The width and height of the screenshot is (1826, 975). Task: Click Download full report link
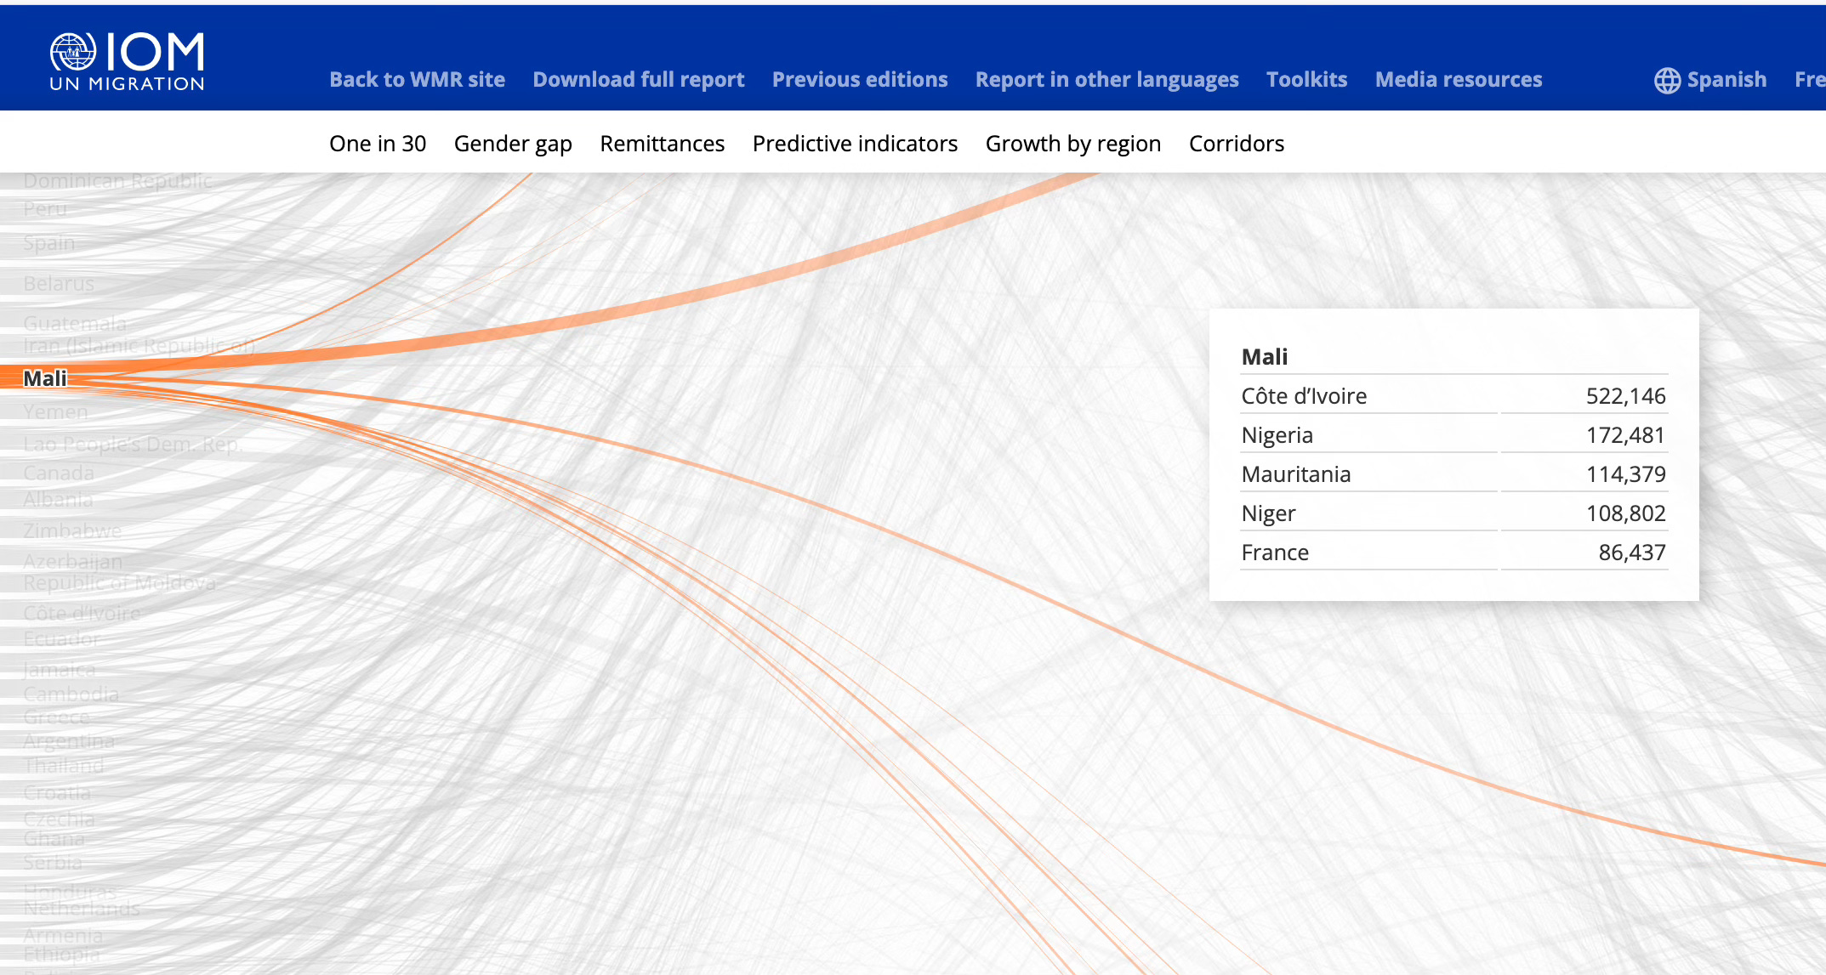pyautogui.click(x=638, y=80)
